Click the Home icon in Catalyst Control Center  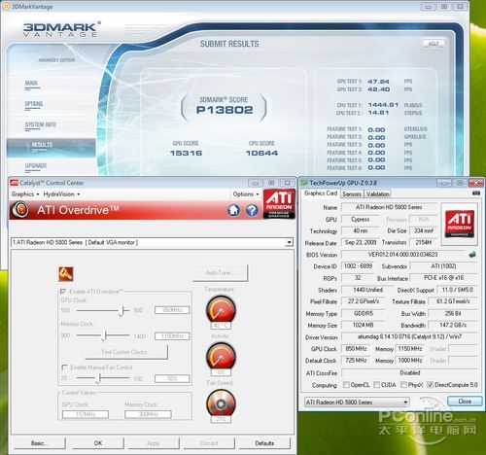click(233, 210)
